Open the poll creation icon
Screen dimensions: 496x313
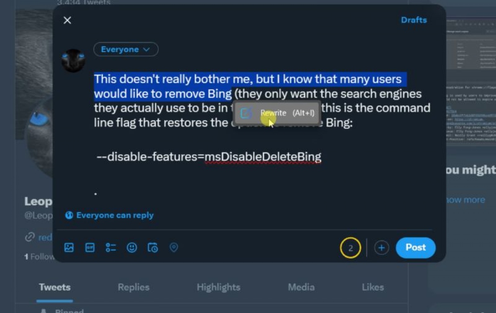[111, 247]
